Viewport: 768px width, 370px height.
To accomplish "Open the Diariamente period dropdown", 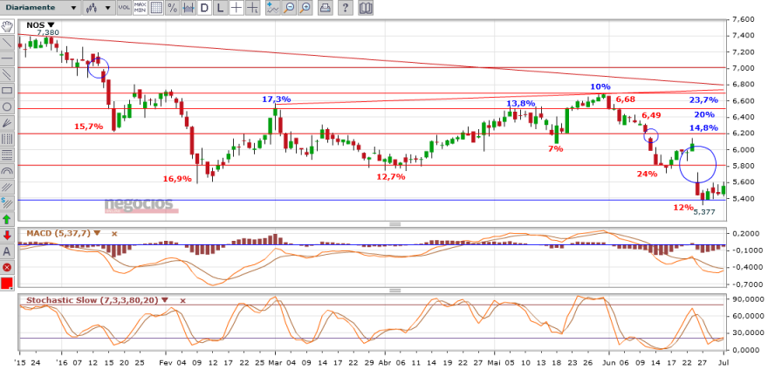I will [x=40, y=8].
